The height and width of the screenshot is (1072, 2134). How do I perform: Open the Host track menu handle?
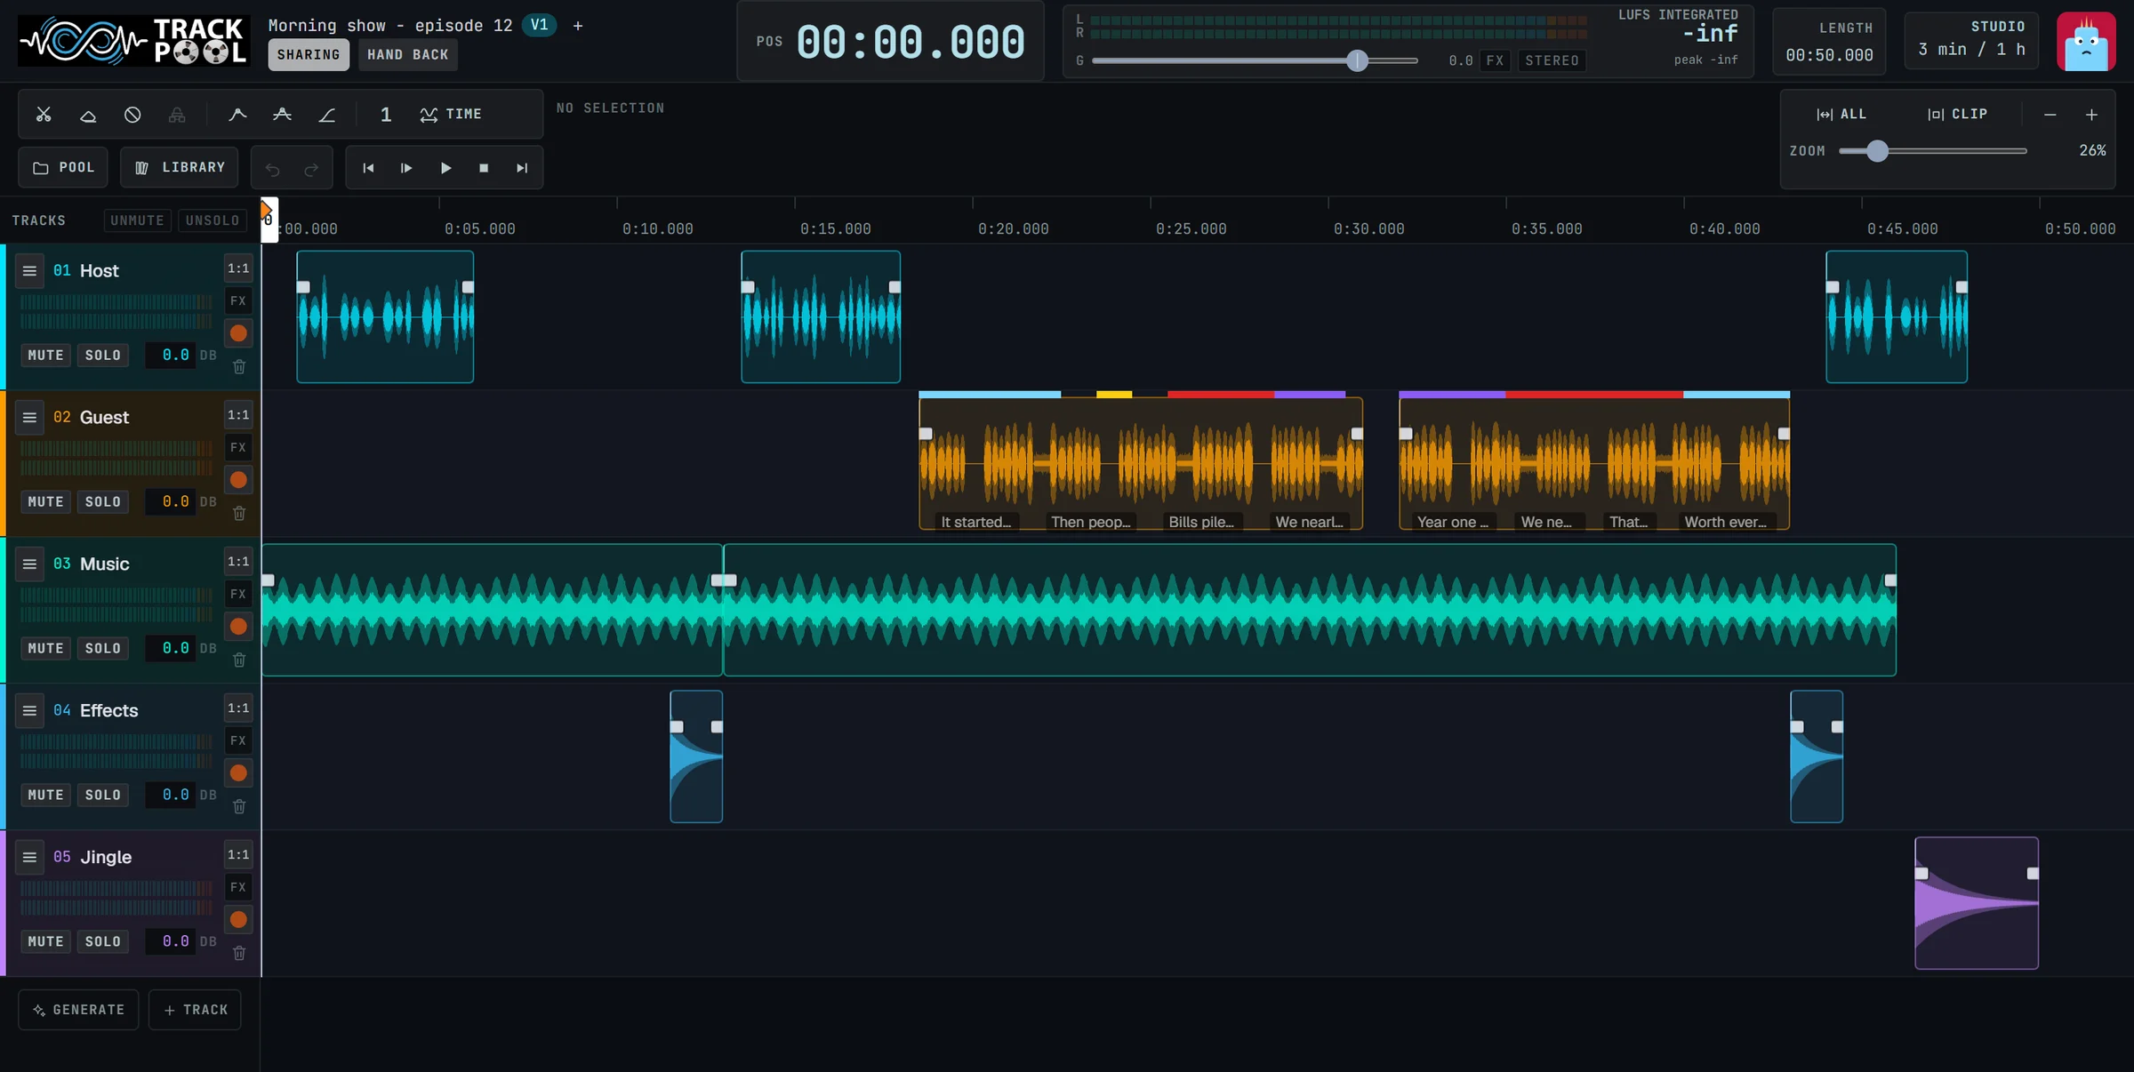[x=29, y=271]
